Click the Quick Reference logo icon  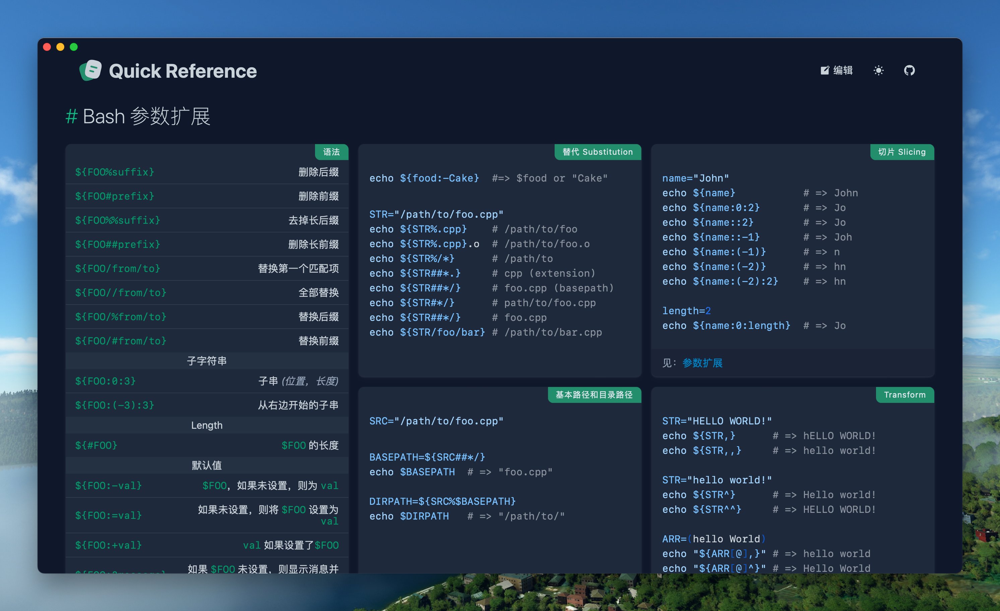(x=90, y=71)
